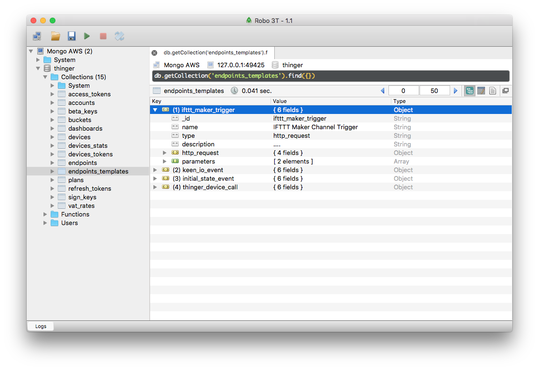
Task: Select the System folder under Collections
Action: pyautogui.click(x=79, y=86)
